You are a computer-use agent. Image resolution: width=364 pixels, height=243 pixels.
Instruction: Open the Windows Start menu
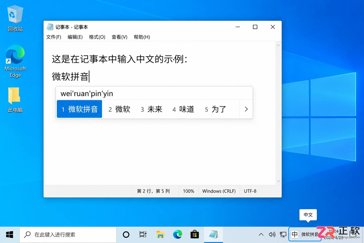[10, 235]
